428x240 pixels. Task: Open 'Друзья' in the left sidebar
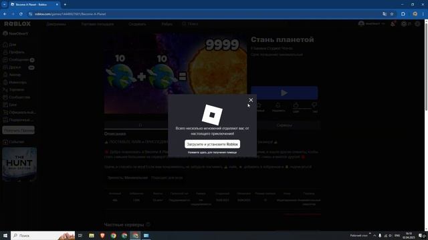click(x=15, y=67)
